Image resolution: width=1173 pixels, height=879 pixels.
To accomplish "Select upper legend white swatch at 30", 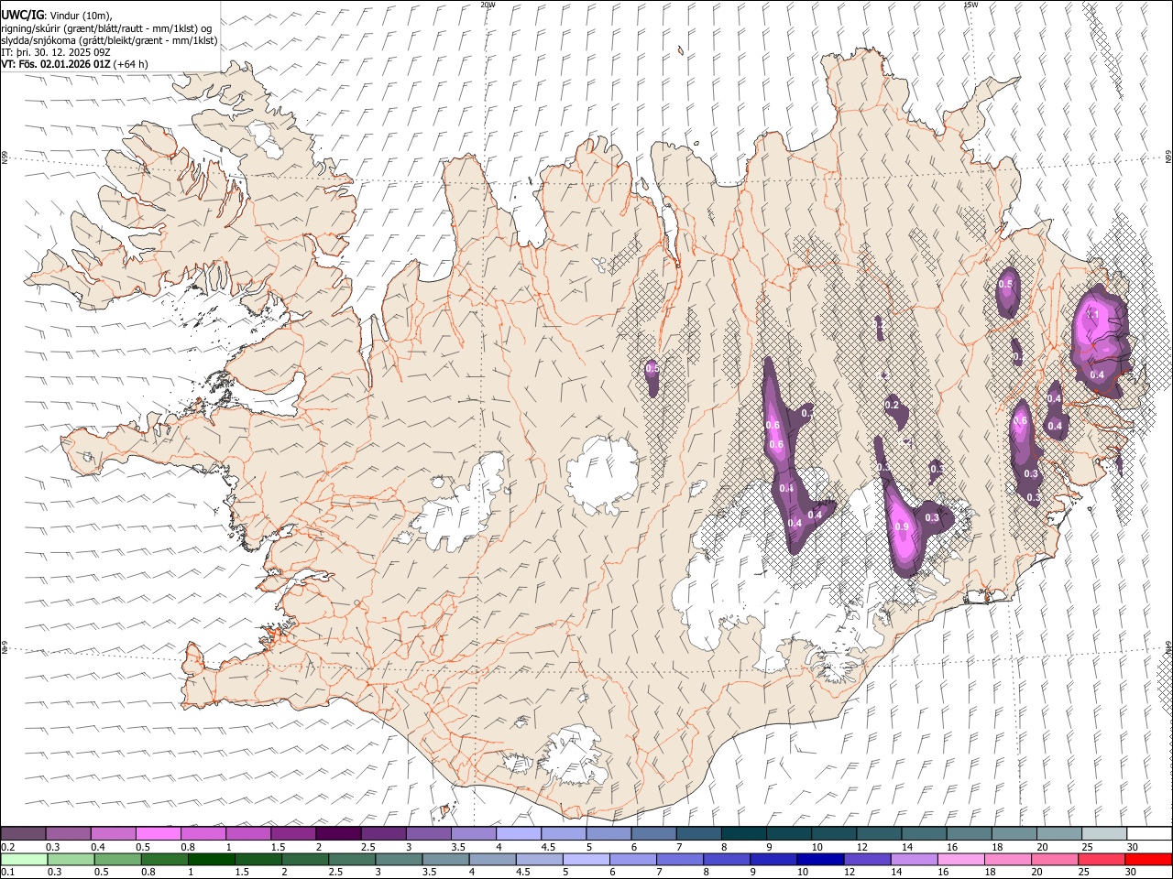I will pyautogui.click(x=1149, y=833).
